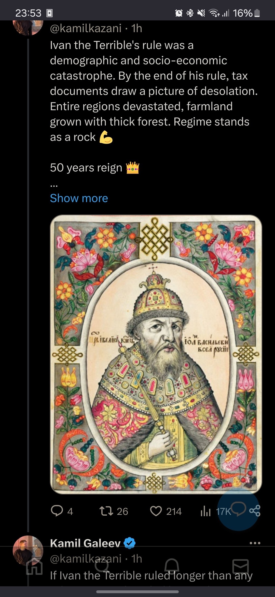Open the Ivan the Terrible portrait image

coord(156,354)
